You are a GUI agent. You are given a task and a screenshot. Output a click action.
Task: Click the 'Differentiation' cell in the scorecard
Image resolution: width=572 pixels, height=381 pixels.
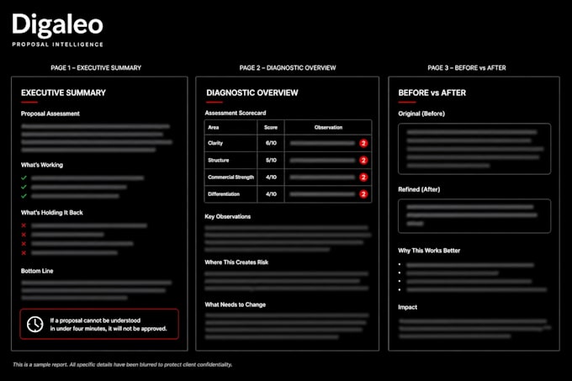pos(224,194)
